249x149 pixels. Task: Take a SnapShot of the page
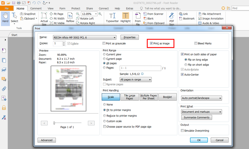click(28, 14)
